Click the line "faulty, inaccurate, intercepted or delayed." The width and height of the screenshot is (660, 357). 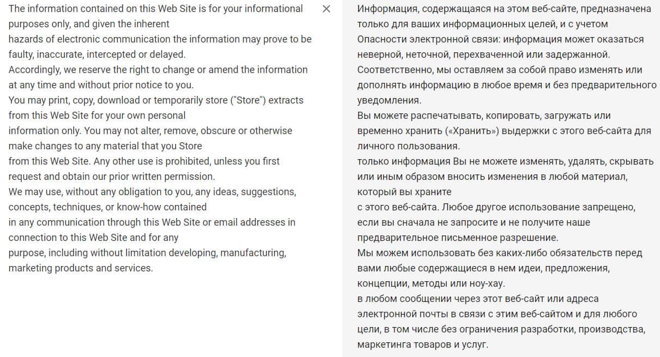tap(97, 55)
